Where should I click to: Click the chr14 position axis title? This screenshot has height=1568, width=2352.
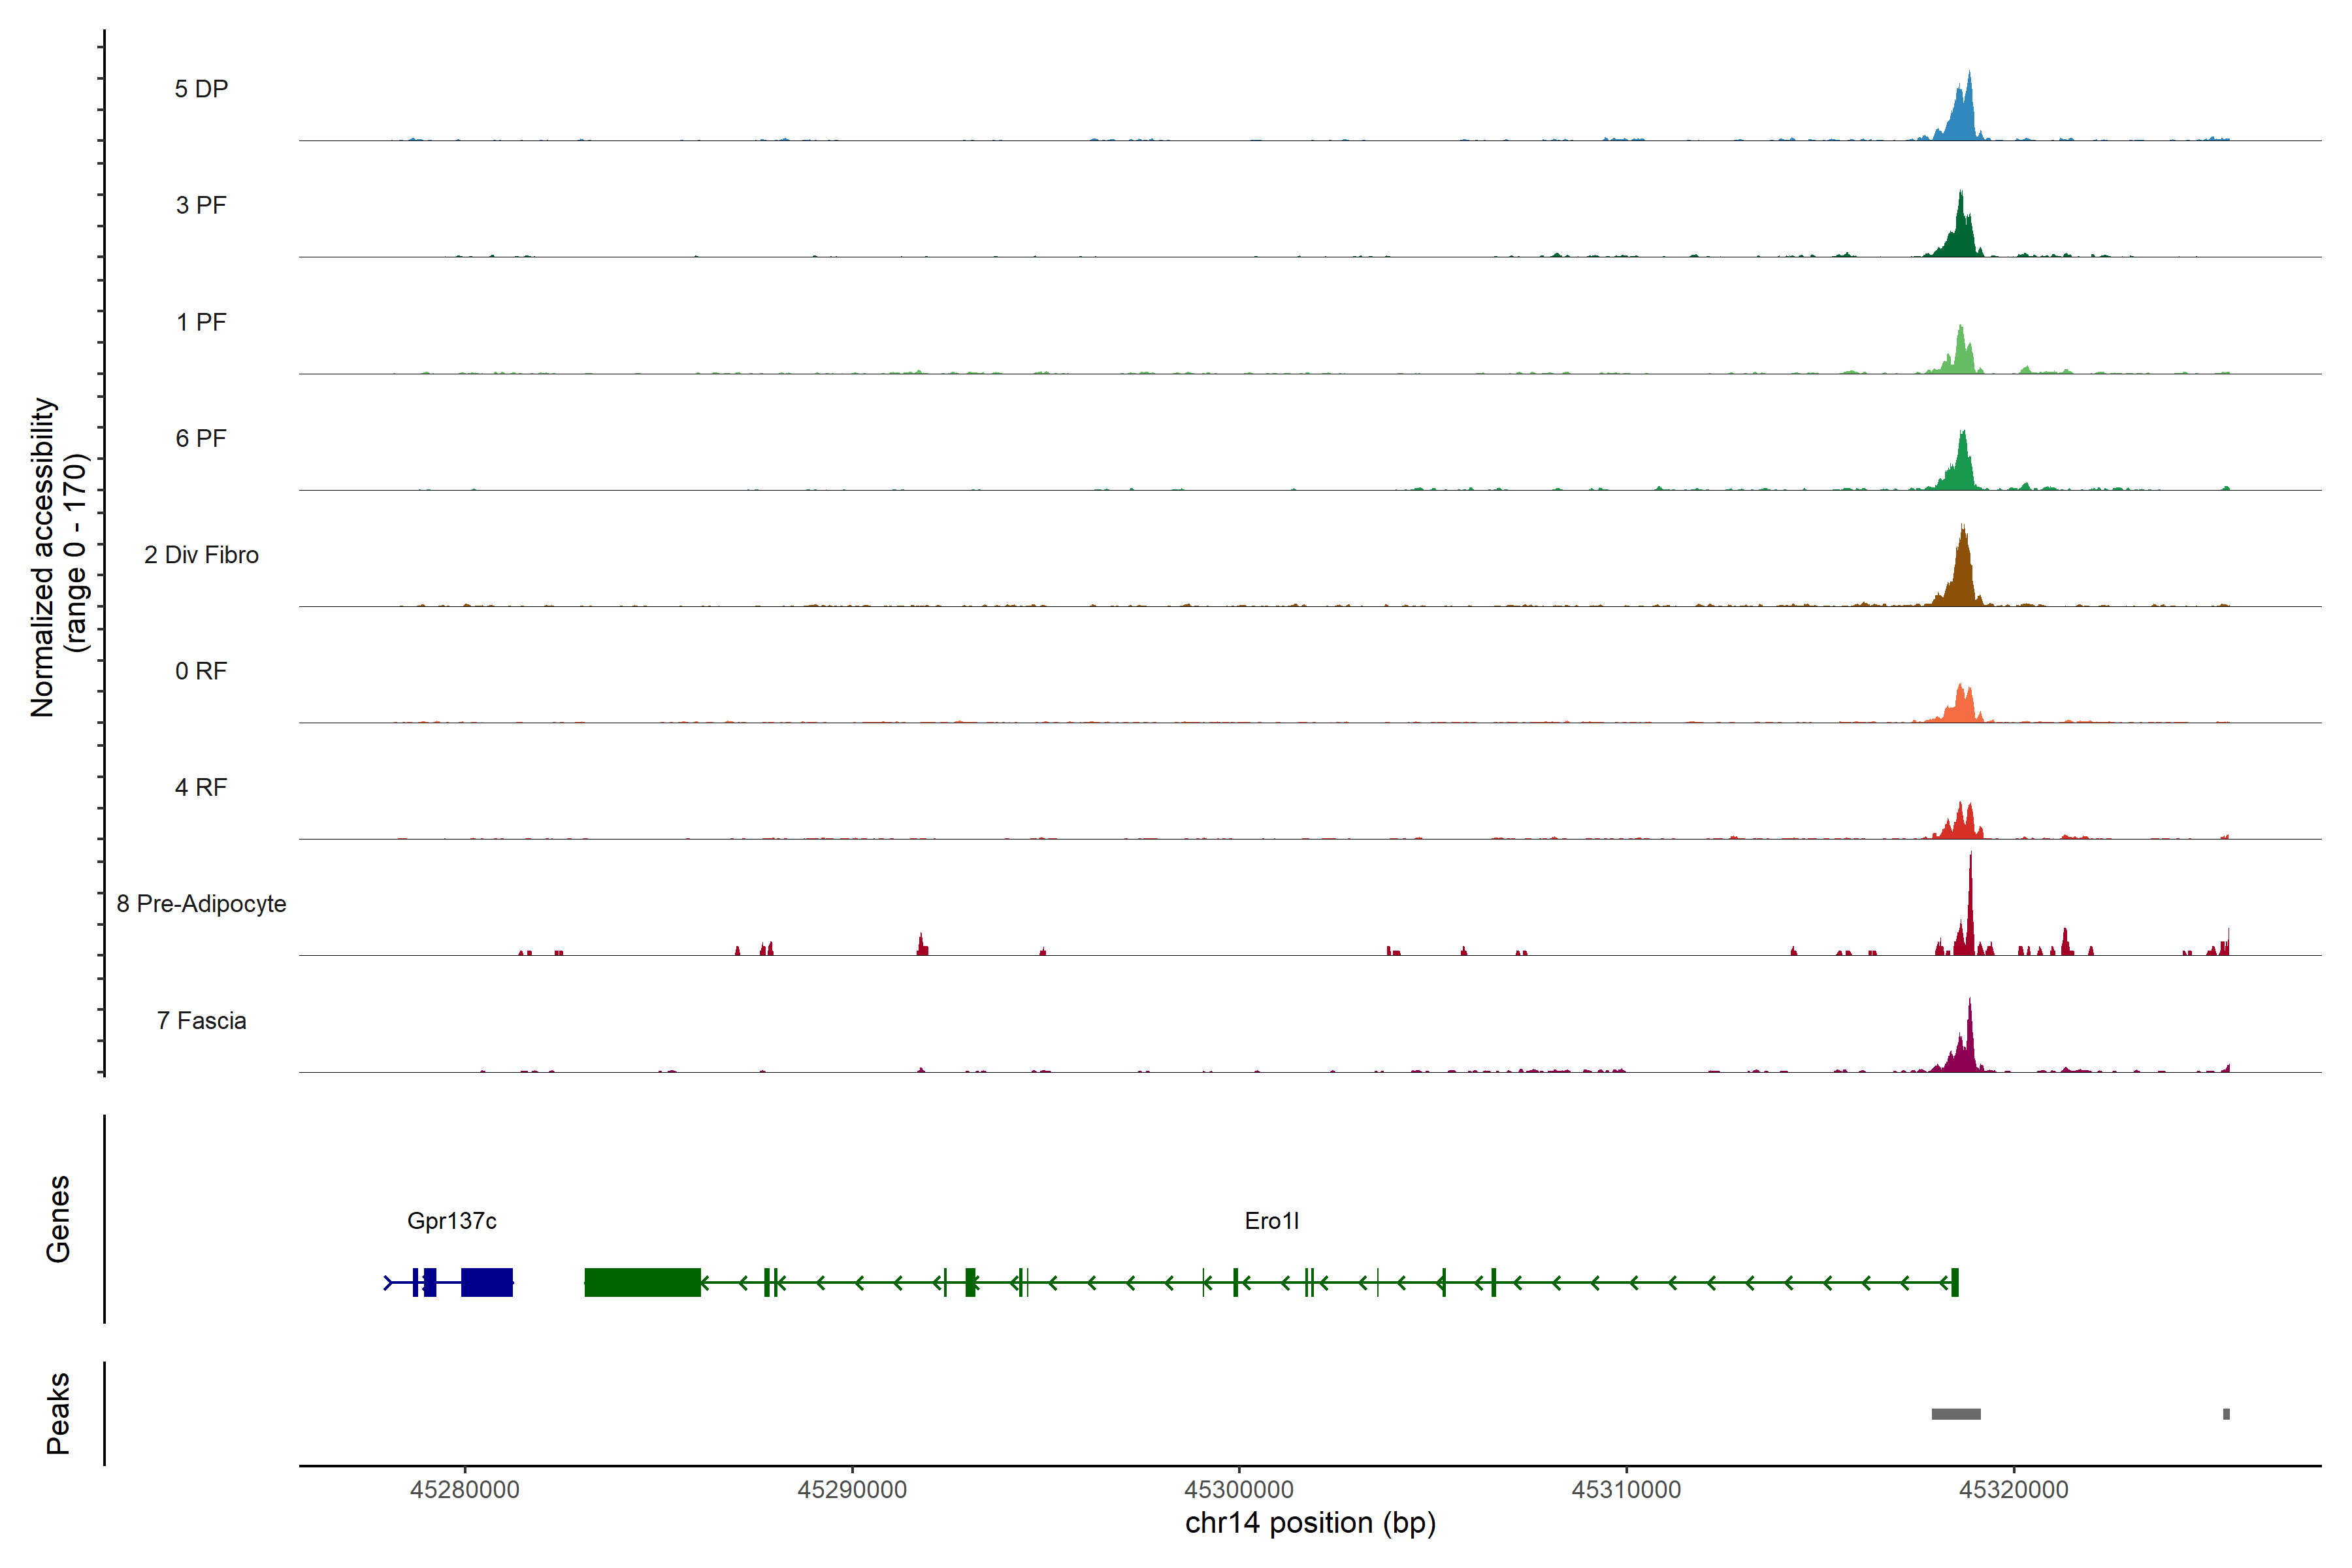pos(1310,1523)
